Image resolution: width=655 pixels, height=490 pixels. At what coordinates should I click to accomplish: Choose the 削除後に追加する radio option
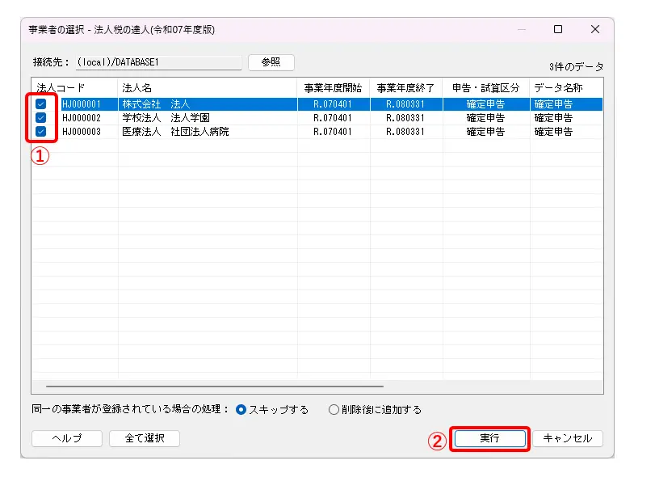(334, 410)
